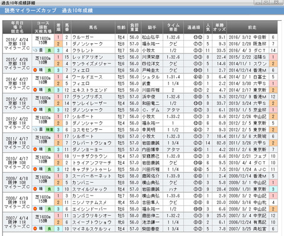The height and width of the screenshot is (236, 284).
Task: Select horse name クレバートウショウ
Action: point(92,143)
